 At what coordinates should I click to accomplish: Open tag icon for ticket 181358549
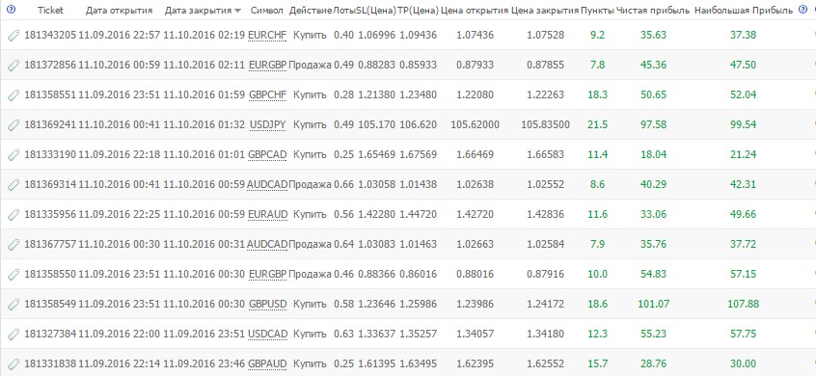click(14, 304)
